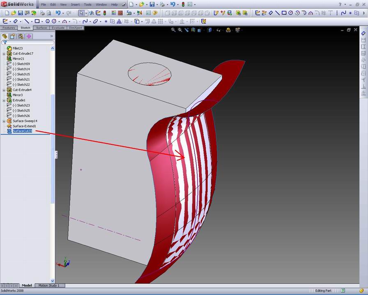Click the Display Style icon

coord(200,30)
